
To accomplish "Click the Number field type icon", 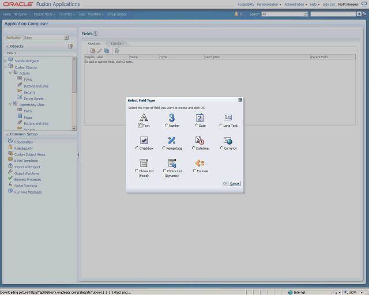I will (172, 118).
